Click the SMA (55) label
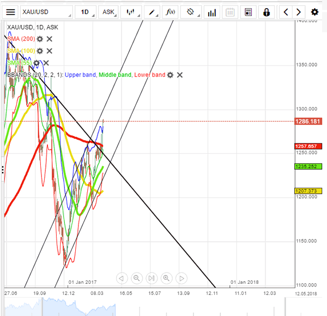The height and width of the screenshot is (316, 327). tap(20, 63)
